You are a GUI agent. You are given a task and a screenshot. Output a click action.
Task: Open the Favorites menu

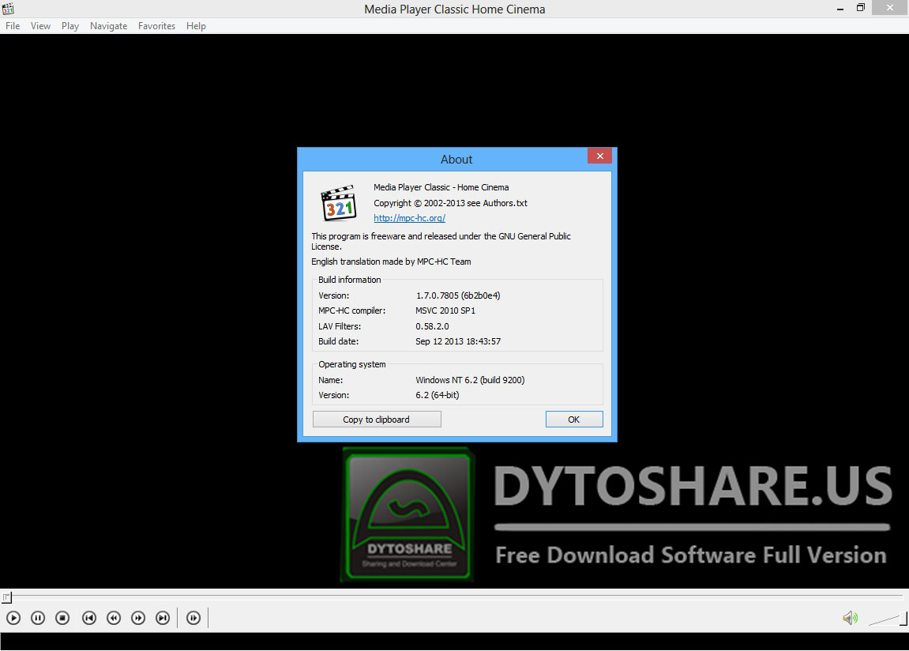click(156, 25)
